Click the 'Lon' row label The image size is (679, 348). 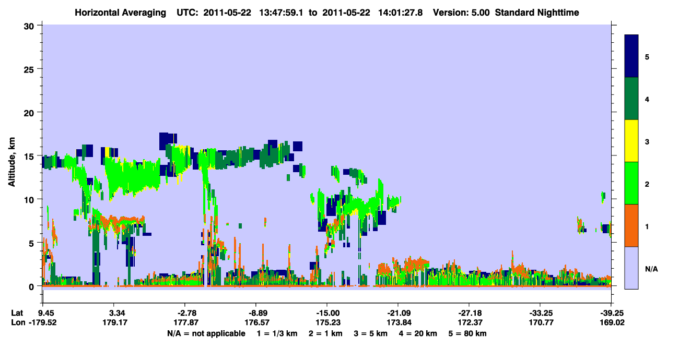point(18,323)
